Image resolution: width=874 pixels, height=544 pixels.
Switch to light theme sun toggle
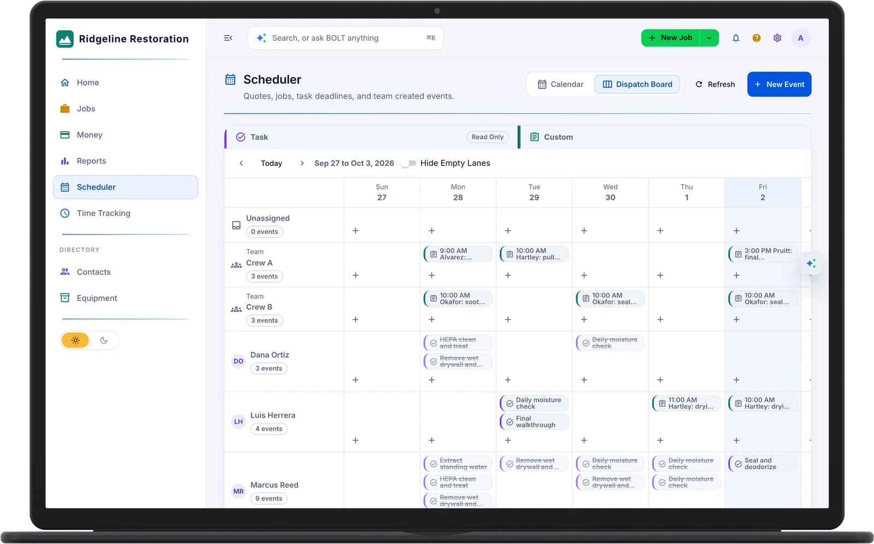pos(75,340)
